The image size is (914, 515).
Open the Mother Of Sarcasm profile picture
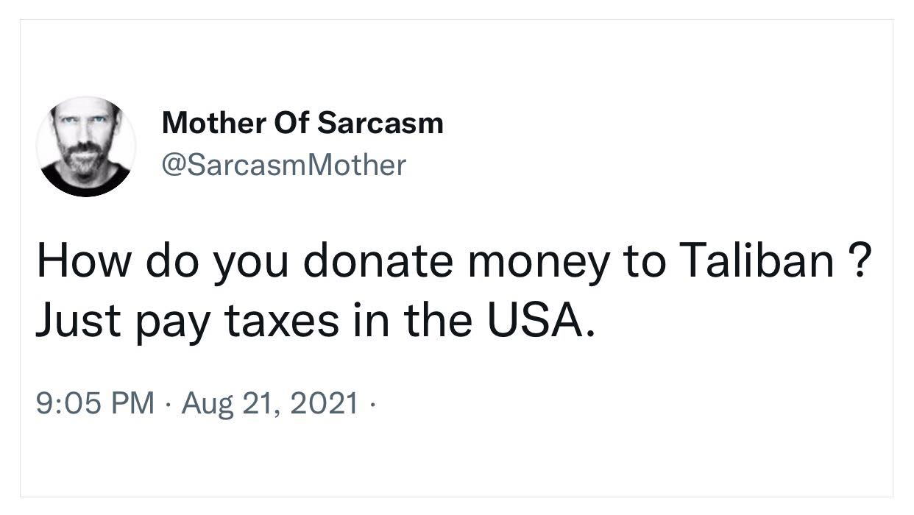pyautogui.click(x=86, y=146)
